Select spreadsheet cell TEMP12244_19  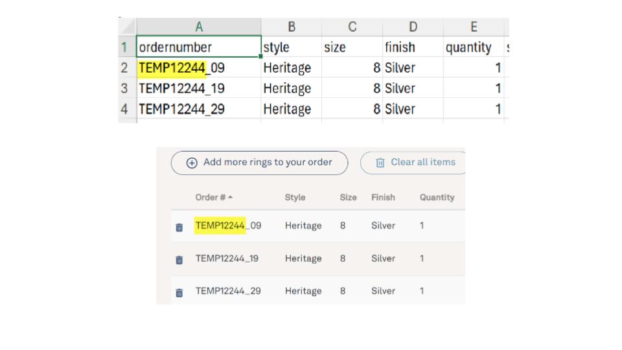(x=199, y=88)
